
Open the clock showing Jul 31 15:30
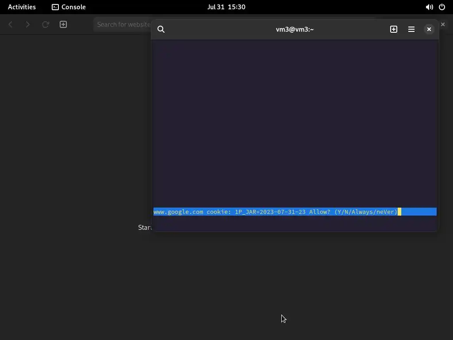[x=226, y=7]
